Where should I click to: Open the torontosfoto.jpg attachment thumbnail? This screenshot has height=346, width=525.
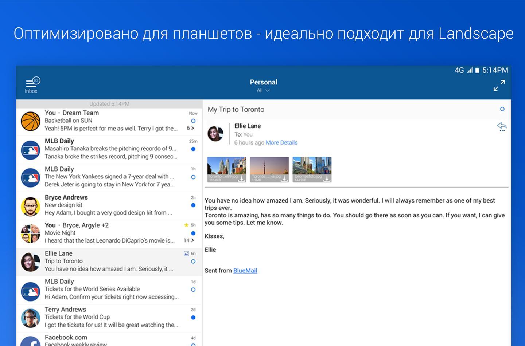tap(312, 170)
